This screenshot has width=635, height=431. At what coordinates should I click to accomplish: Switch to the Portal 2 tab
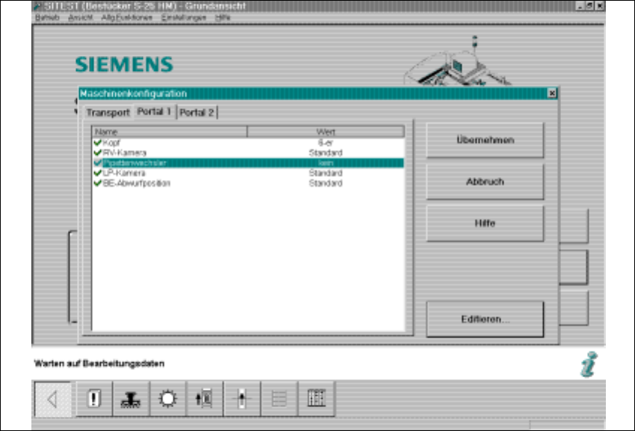pyautogui.click(x=196, y=113)
